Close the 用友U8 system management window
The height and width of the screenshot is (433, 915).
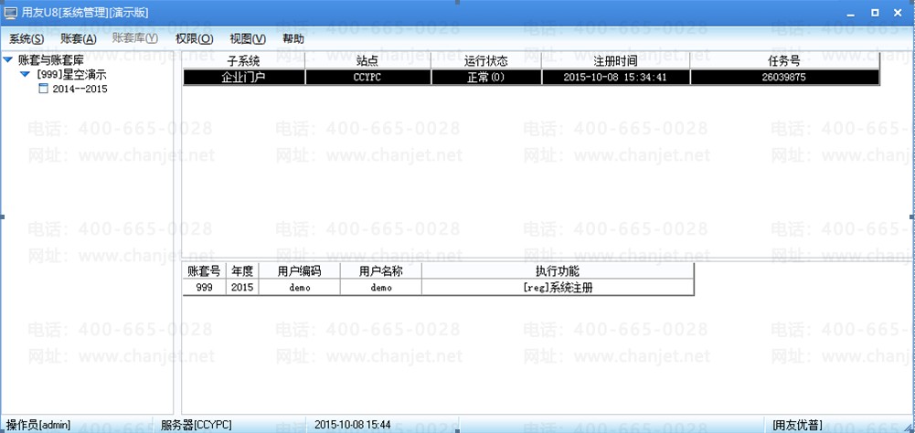coord(898,12)
